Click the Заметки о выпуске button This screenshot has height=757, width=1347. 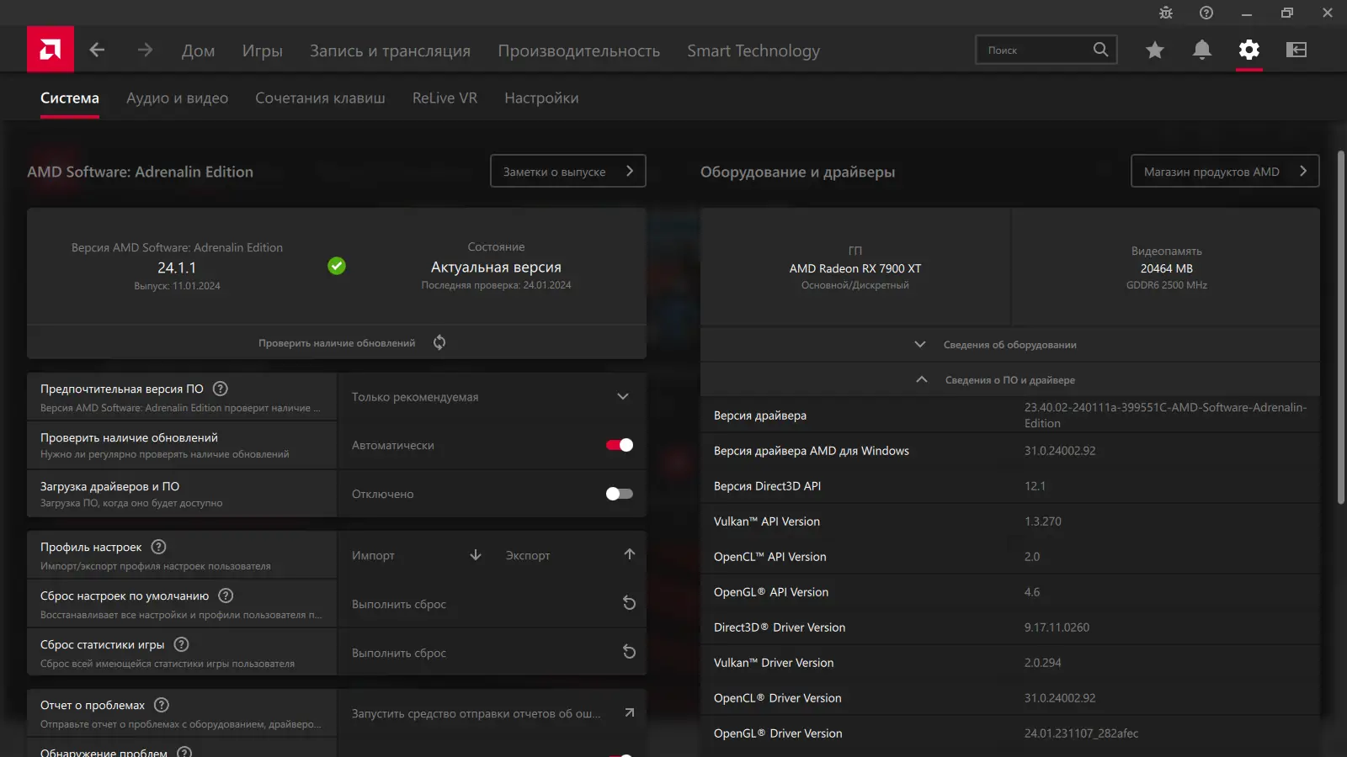567,172
